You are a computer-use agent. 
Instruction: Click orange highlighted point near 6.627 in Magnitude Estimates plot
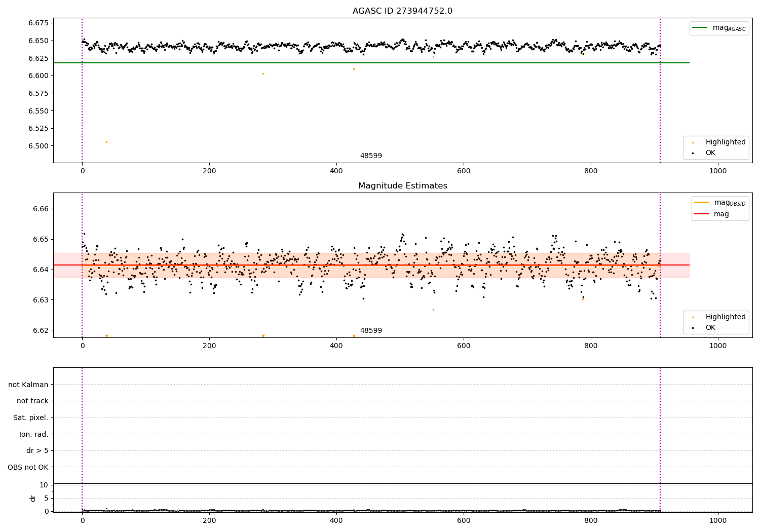point(433,310)
